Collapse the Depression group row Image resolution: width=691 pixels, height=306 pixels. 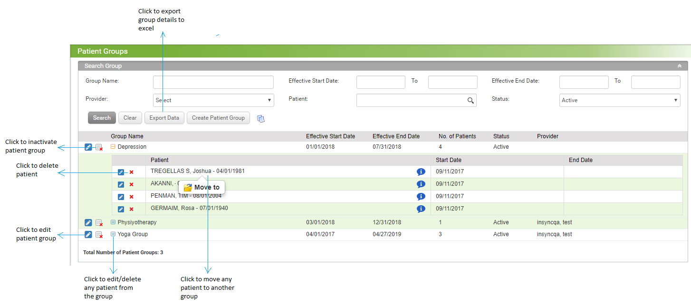coord(112,147)
